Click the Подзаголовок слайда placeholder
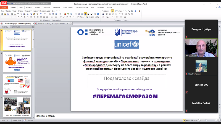Viewport: 221px width, 124px height. (127, 79)
